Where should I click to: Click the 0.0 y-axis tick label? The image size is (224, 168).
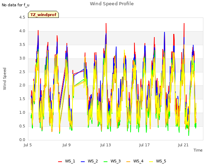pyautogui.click(x=22, y=140)
